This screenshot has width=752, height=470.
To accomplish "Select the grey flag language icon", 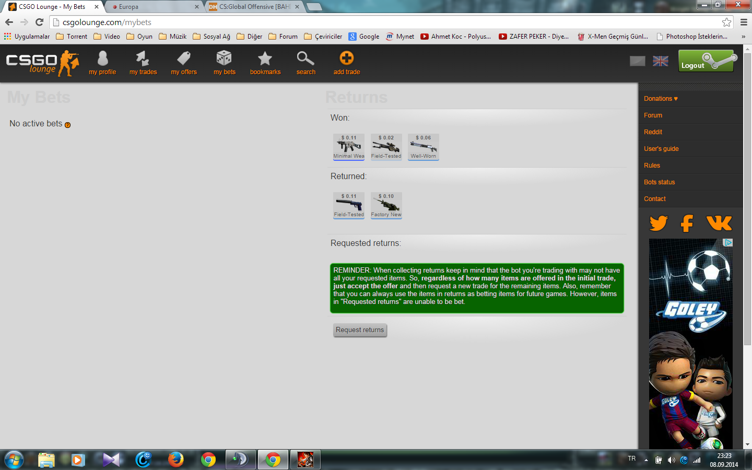I will (637, 61).
